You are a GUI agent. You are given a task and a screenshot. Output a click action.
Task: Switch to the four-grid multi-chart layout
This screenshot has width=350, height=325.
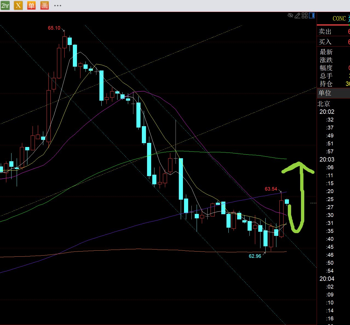305,15
